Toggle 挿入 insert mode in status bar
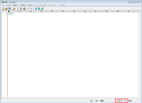Viewport: 142px width, 103px height. (x=130, y=101)
